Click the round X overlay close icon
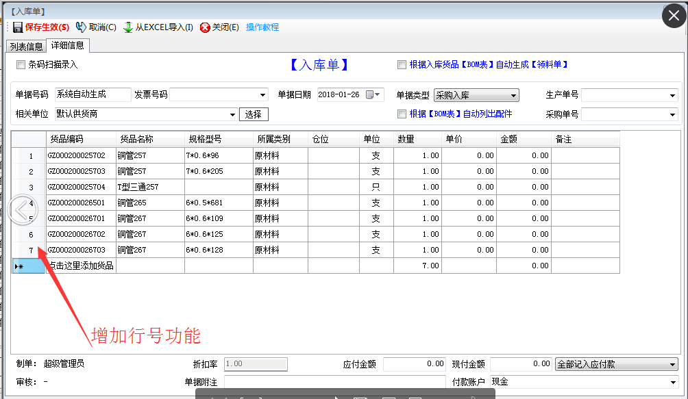Screen dimensions: 688x399 (674, 16)
